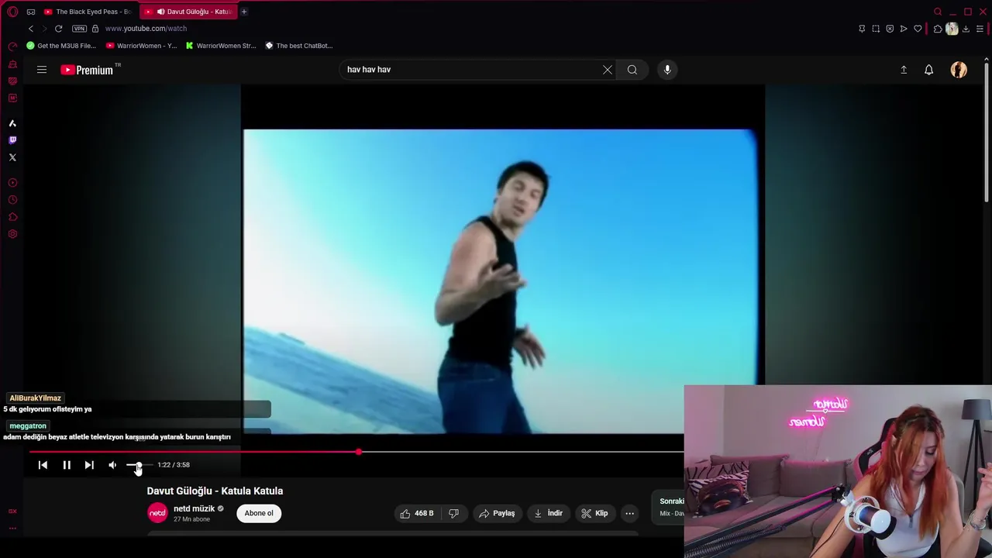Open browser downloads icon
Viewport: 992px width, 558px height.
pos(966,29)
